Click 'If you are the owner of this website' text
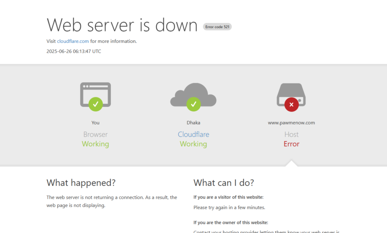The height and width of the screenshot is (233, 387). pyautogui.click(x=231, y=223)
